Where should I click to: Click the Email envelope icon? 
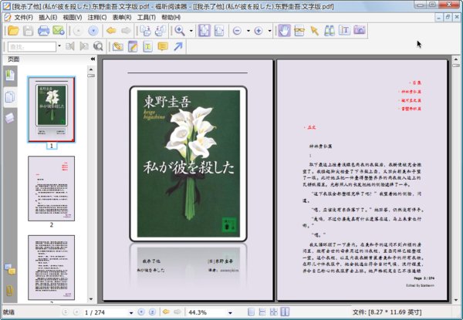[59, 31]
